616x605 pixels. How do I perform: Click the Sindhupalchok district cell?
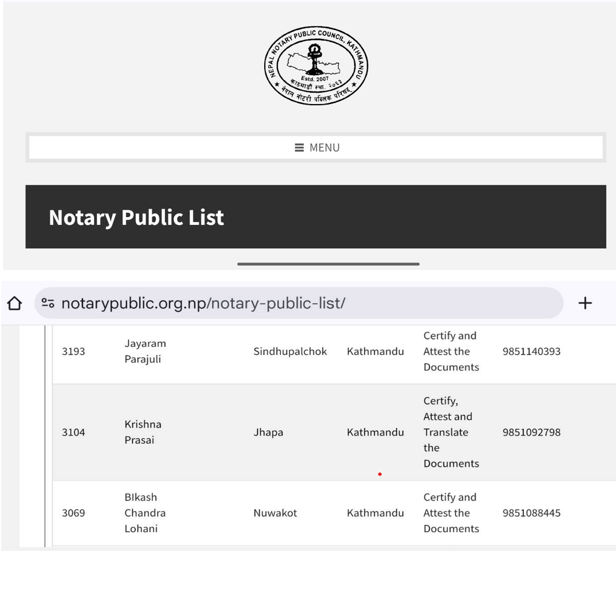pyautogui.click(x=289, y=351)
